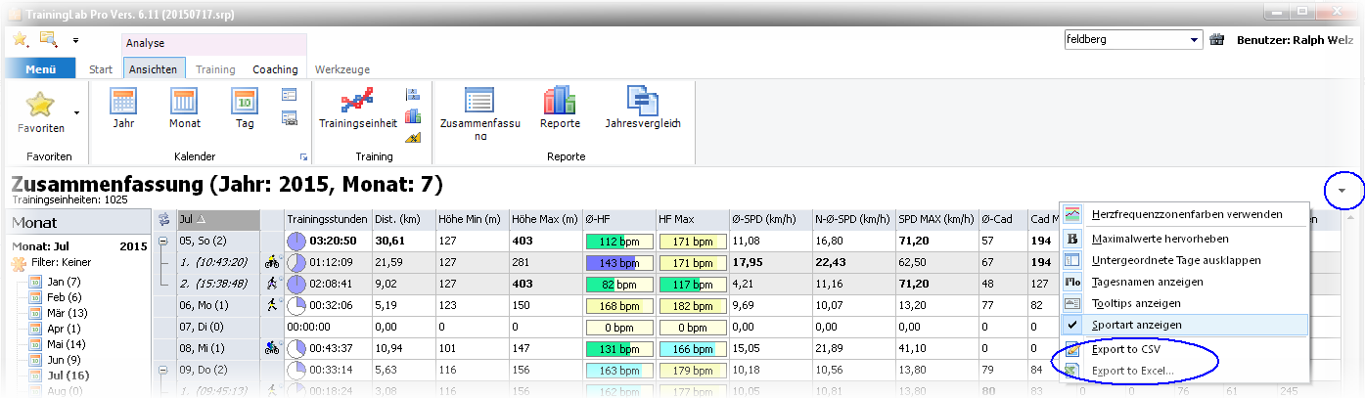Click the star icon in quick access toolbar

(21, 39)
